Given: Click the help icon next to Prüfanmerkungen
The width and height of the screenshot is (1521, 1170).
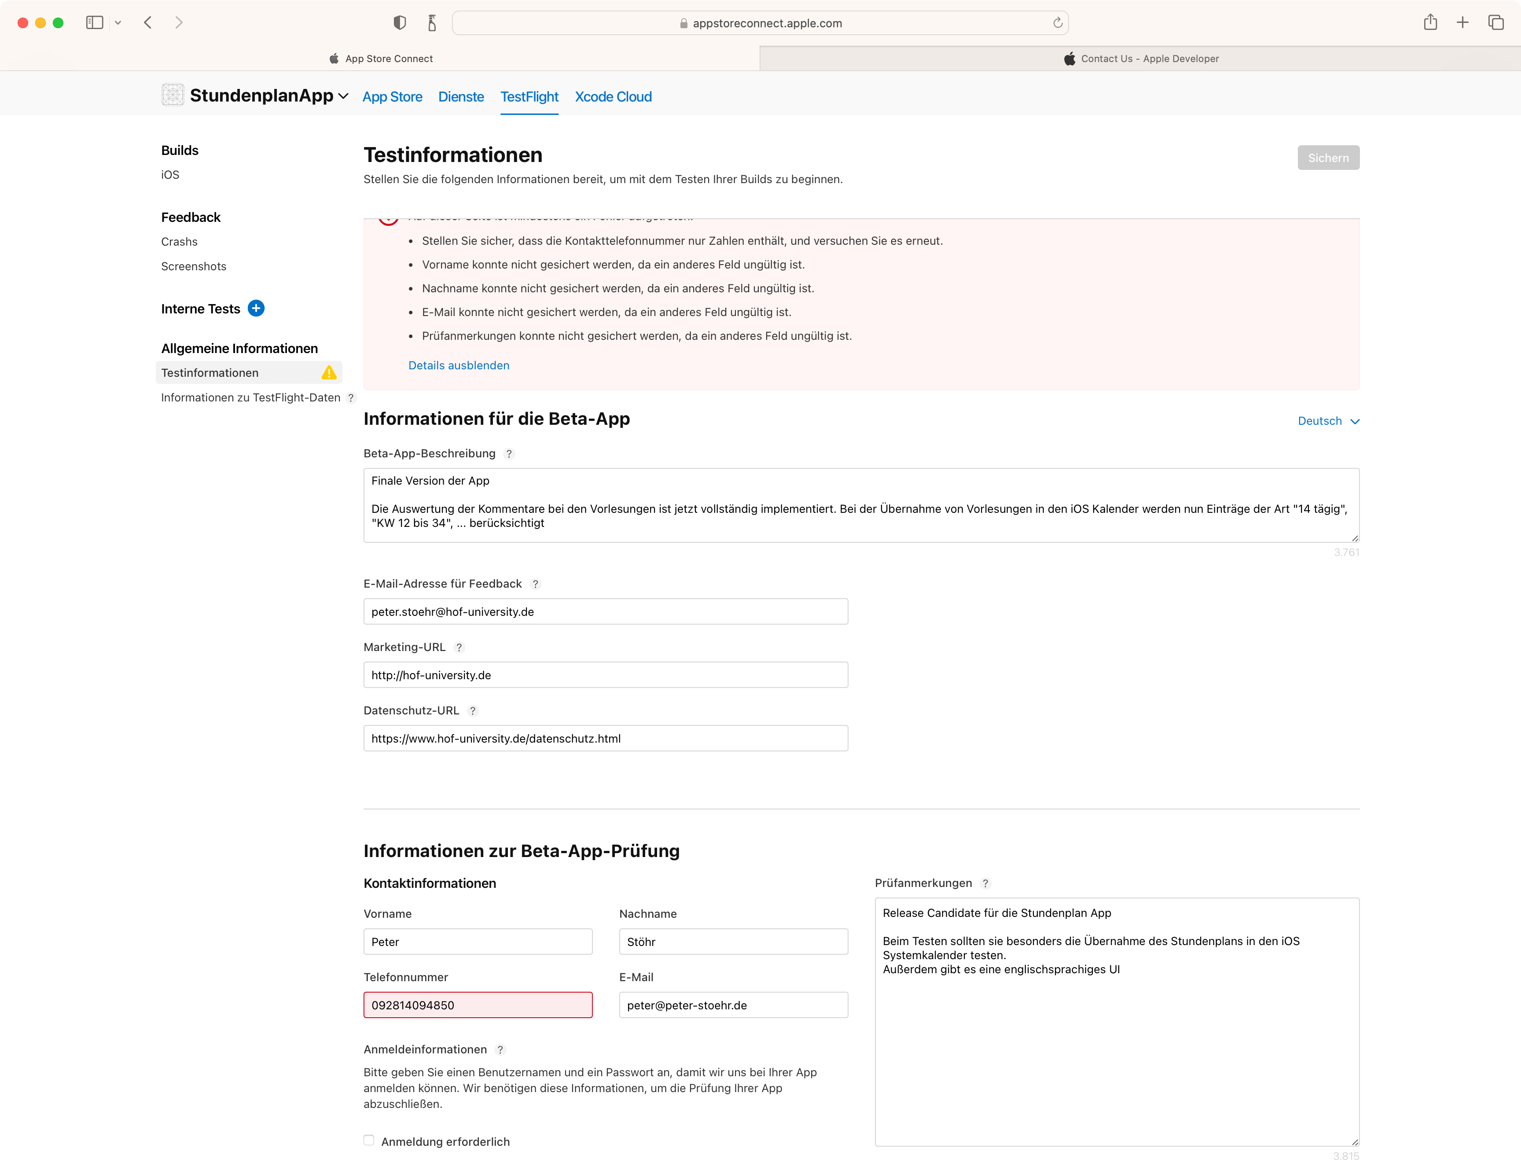Looking at the screenshot, I should pos(985,884).
